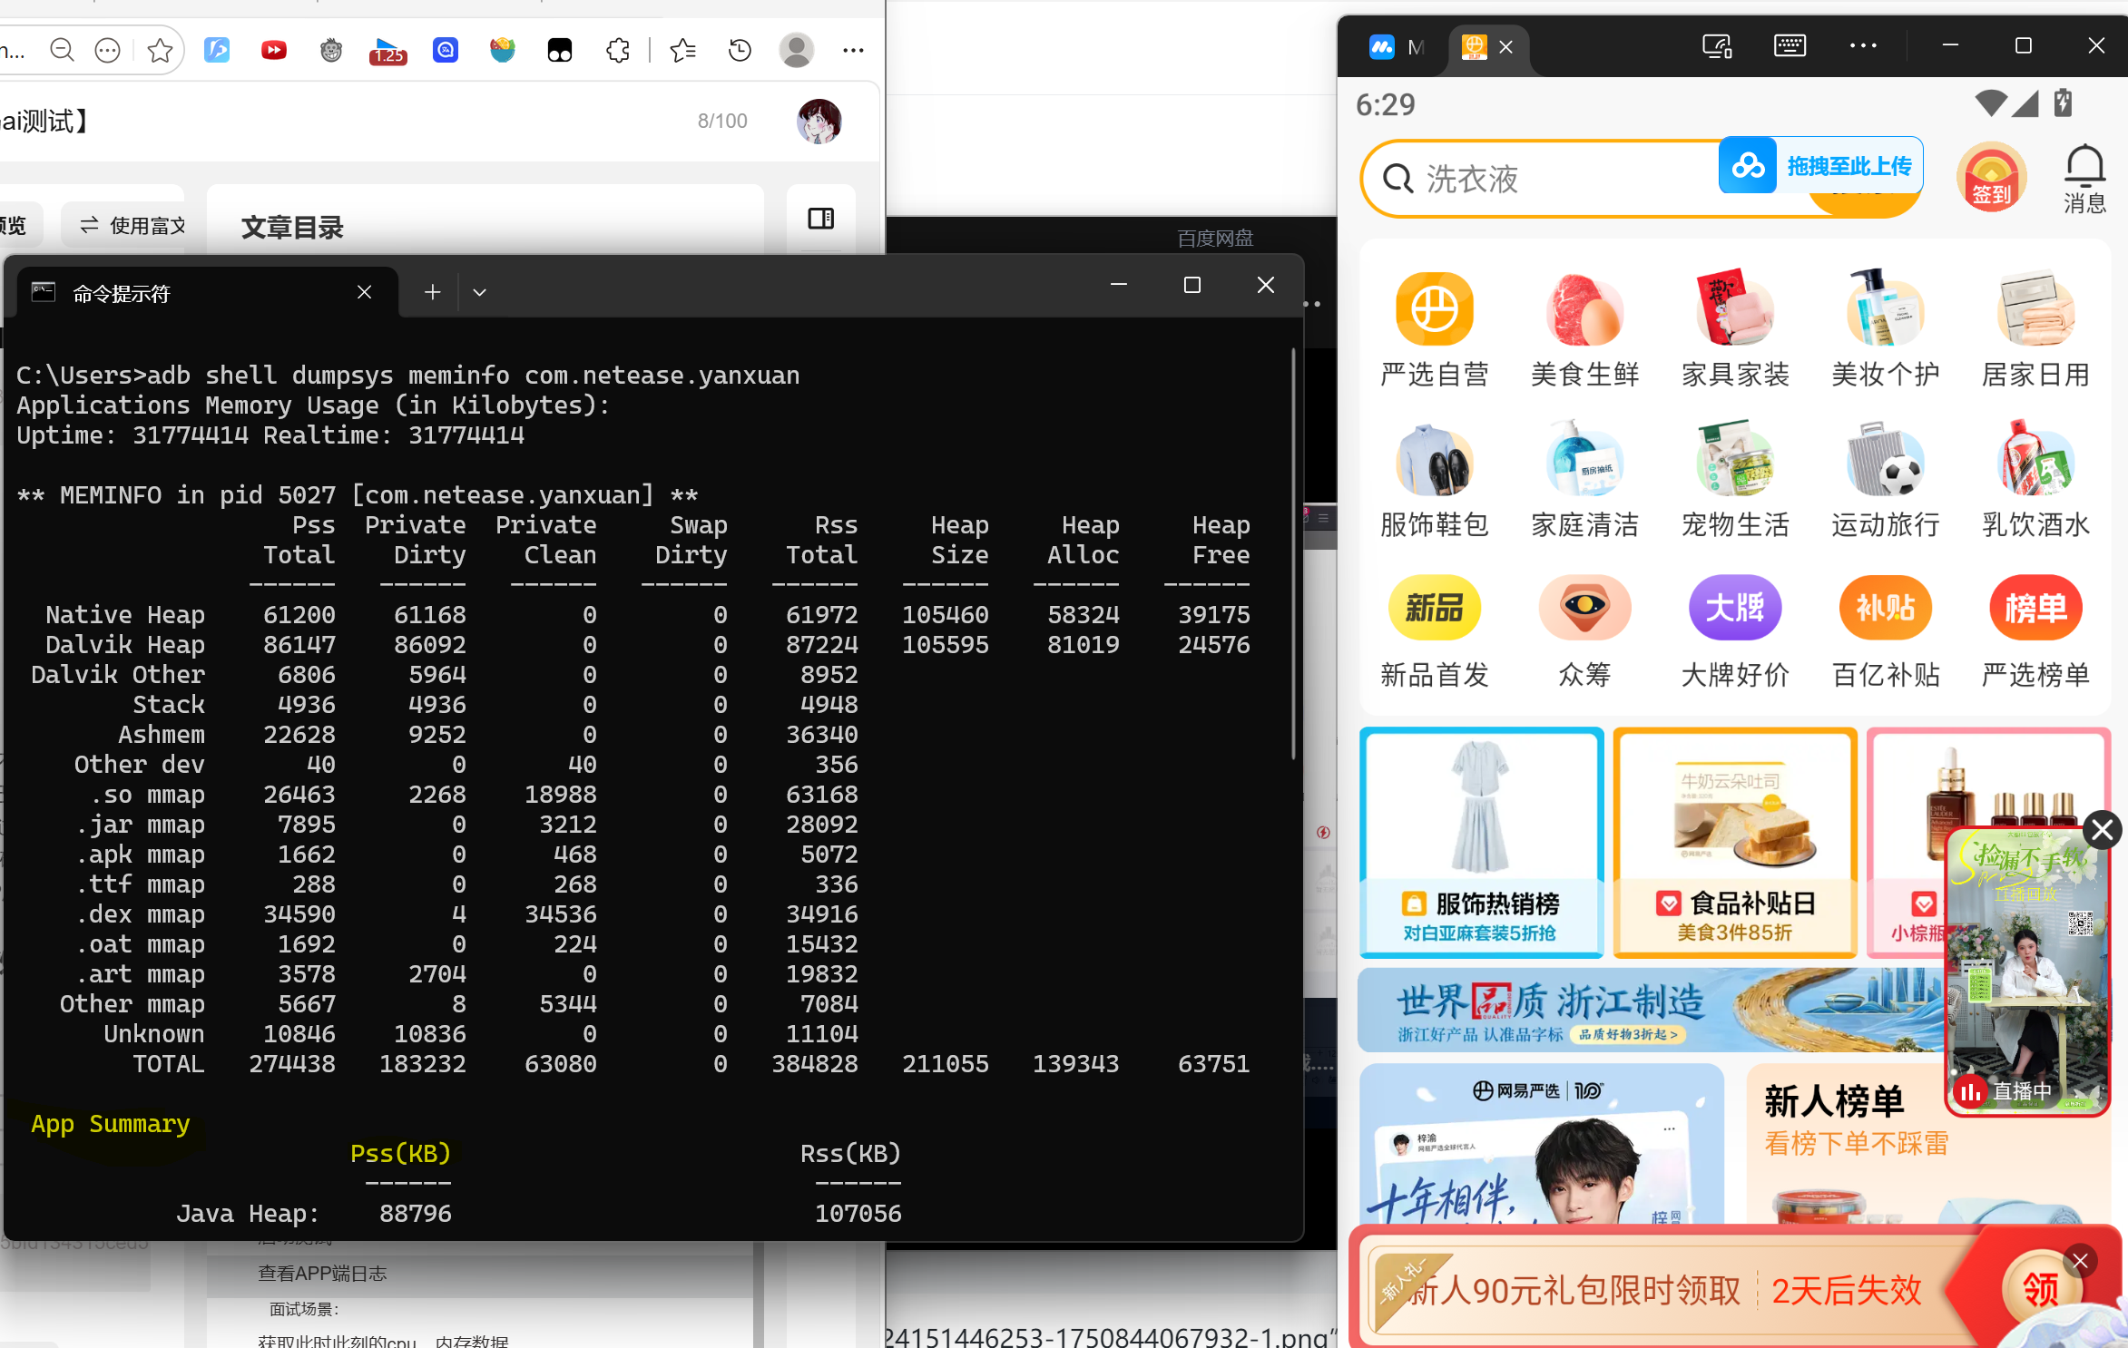Open the red YouTube extension icon
The width and height of the screenshot is (2128, 1348).
click(273, 50)
